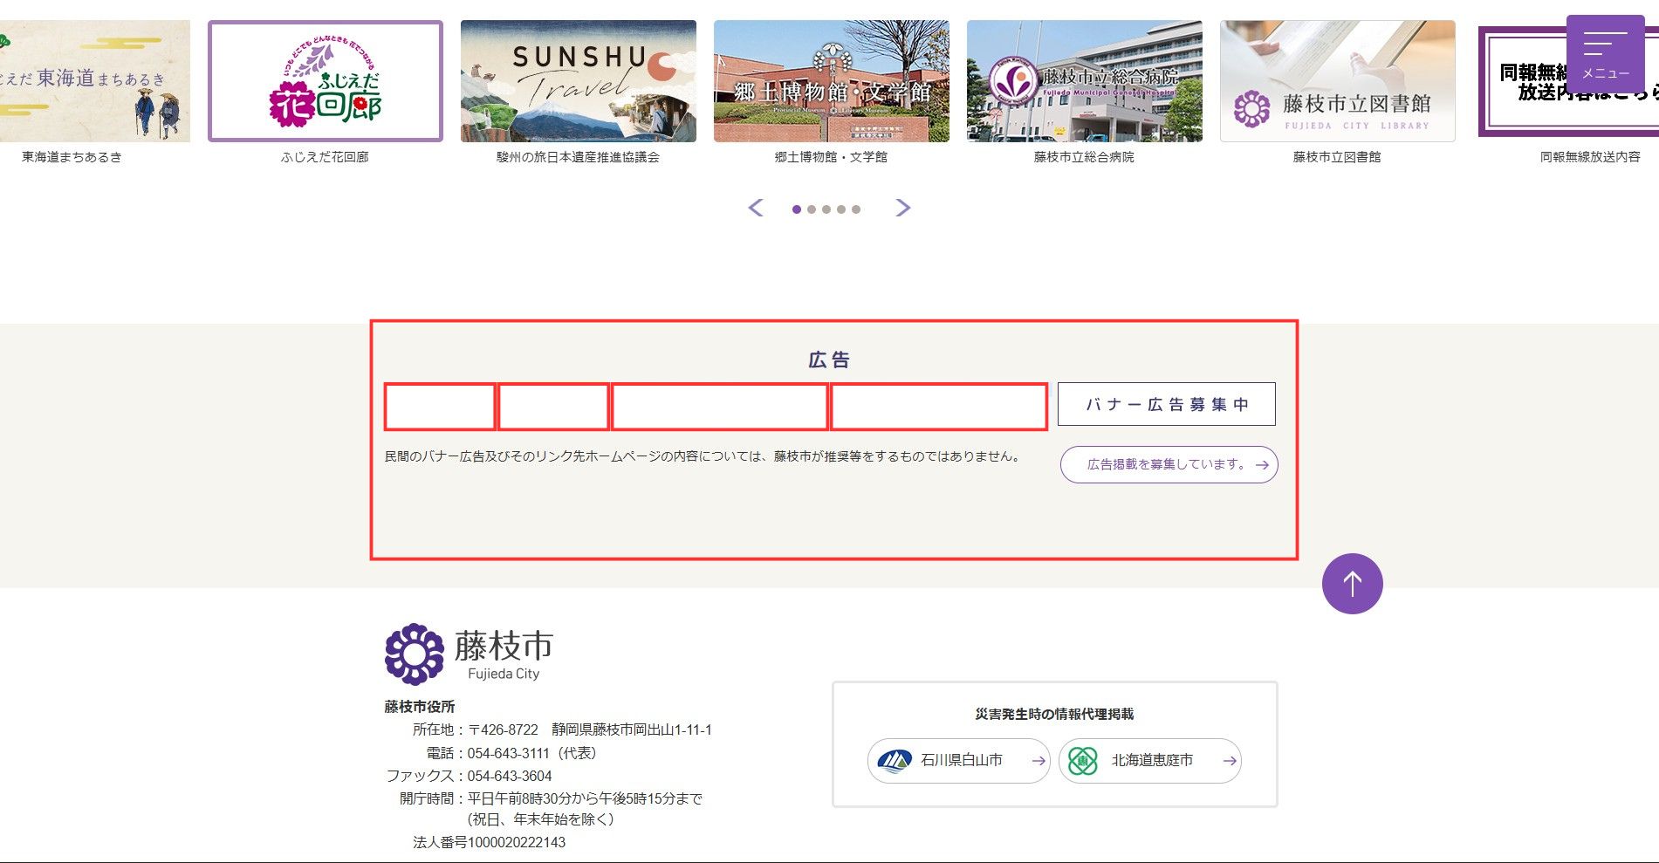Select the fifth carousel pagination dot
Viewport: 1659px width, 863px height.
[x=856, y=209]
